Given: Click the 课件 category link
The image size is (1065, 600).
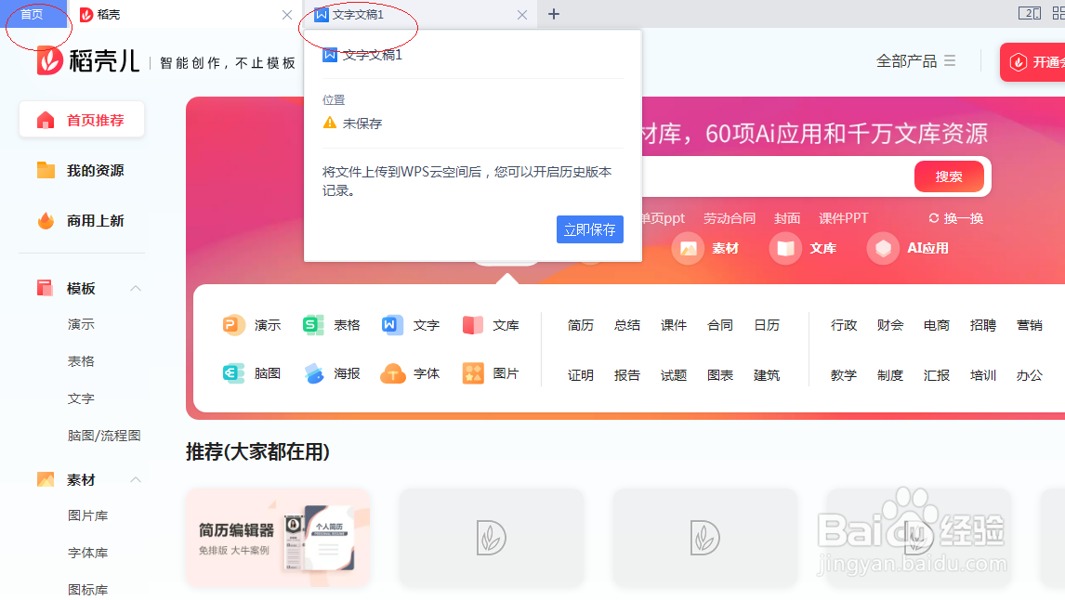Looking at the screenshot, I should pos(674,325).
